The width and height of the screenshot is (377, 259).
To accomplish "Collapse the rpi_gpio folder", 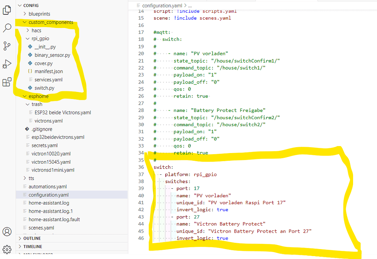I will [28, 38].
